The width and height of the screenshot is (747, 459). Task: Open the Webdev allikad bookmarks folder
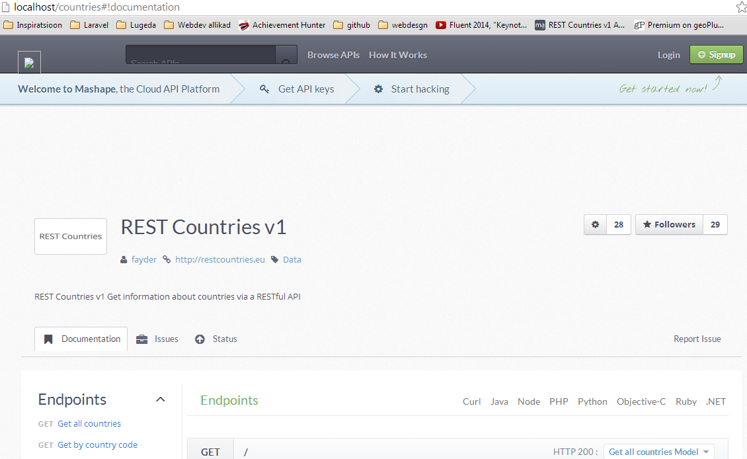pos(197,24)
